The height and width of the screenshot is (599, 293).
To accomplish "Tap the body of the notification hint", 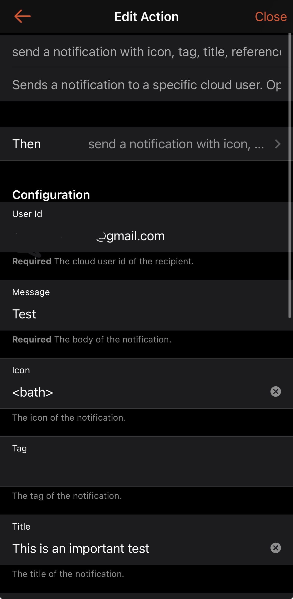I will [x=92, y=339].
